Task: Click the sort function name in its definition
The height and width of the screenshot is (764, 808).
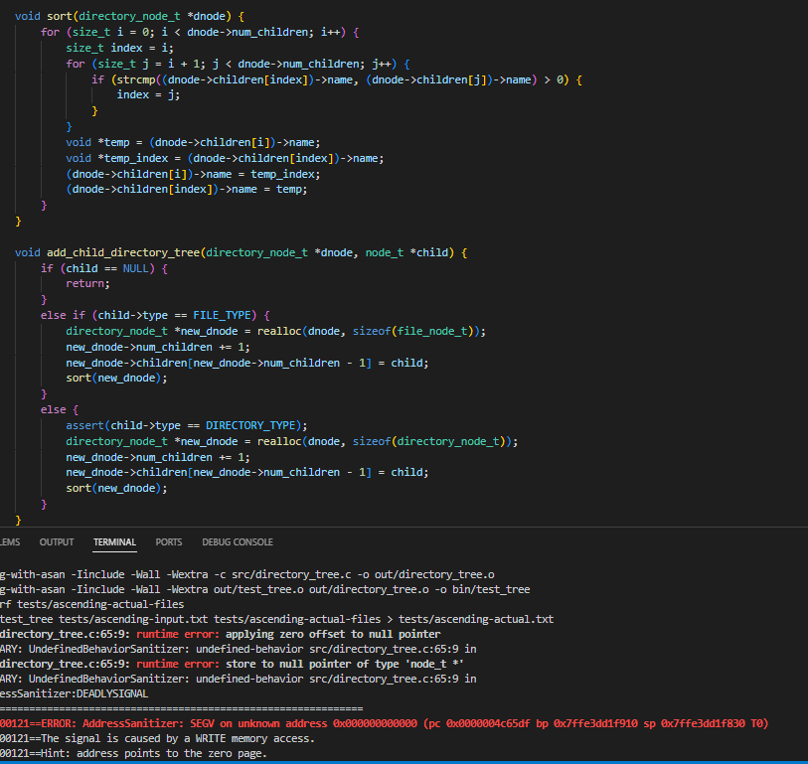Action: (x=58, y=15)
